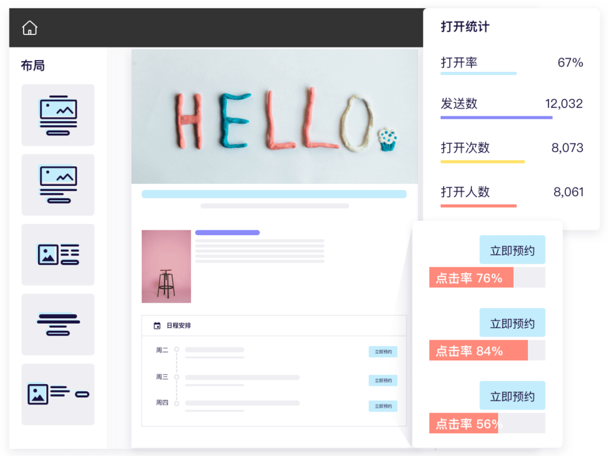Click the 打开人数 statistic label

(465, 192)
